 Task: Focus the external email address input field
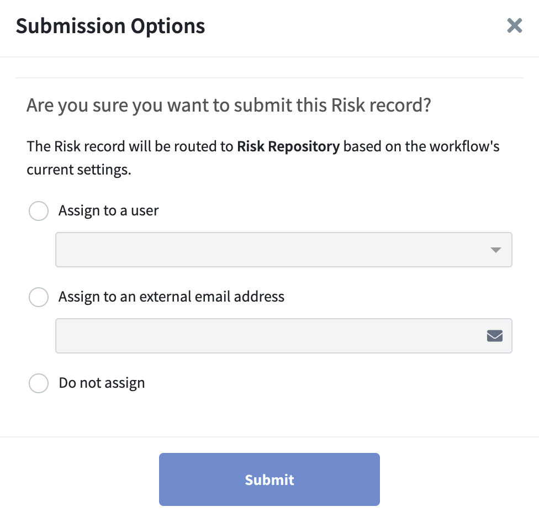pyautogui.click(x=284, y=336)
